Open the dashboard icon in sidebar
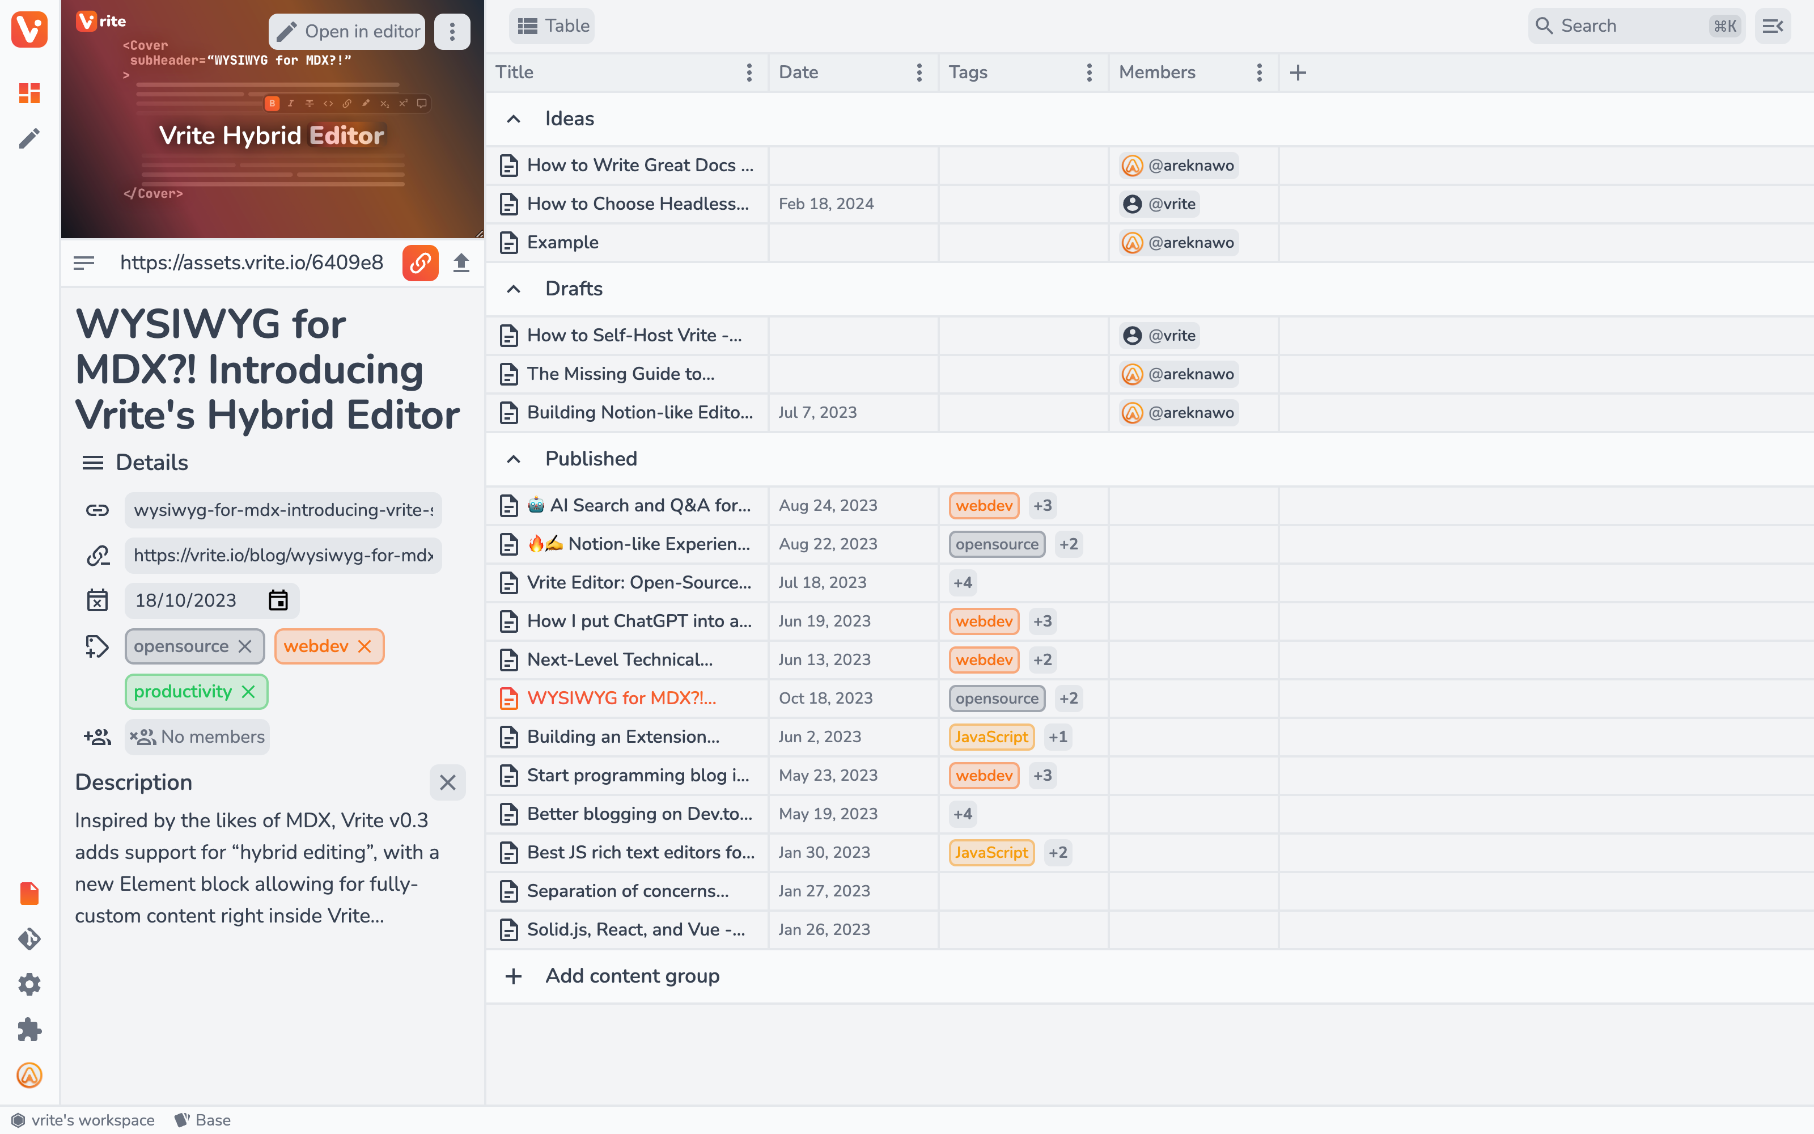Screen dimensions: 1814x1134 click(29, 93)
